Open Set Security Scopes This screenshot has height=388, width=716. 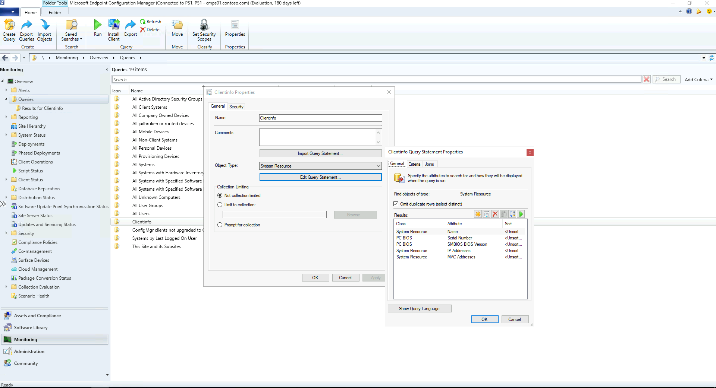[x=204, y=30]
